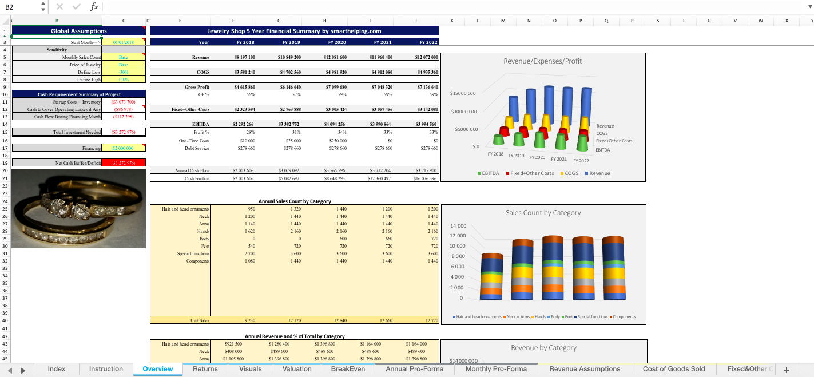Click the cancel X icon in the formula bar

60,7
